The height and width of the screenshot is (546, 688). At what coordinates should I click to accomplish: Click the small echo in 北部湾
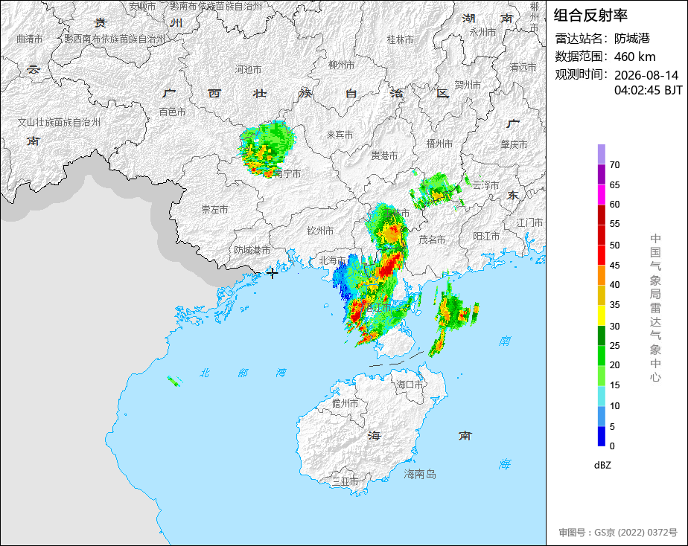[x=173, y=382]
